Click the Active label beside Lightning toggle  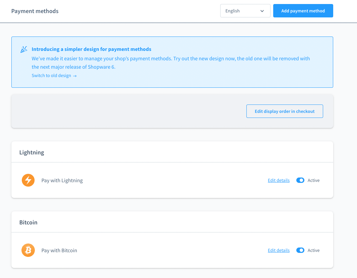point(313,181)
